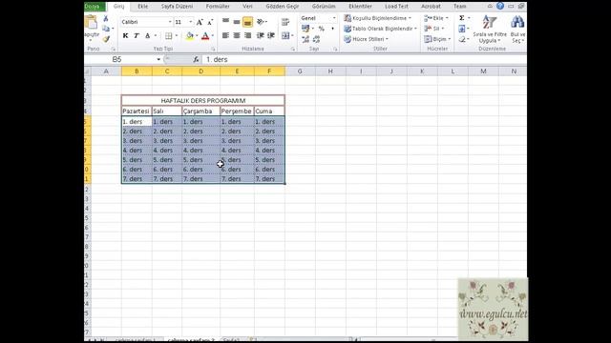611x343 pixels.
Task: Click the Perşembe header cell
Action: tap(237, 111)
